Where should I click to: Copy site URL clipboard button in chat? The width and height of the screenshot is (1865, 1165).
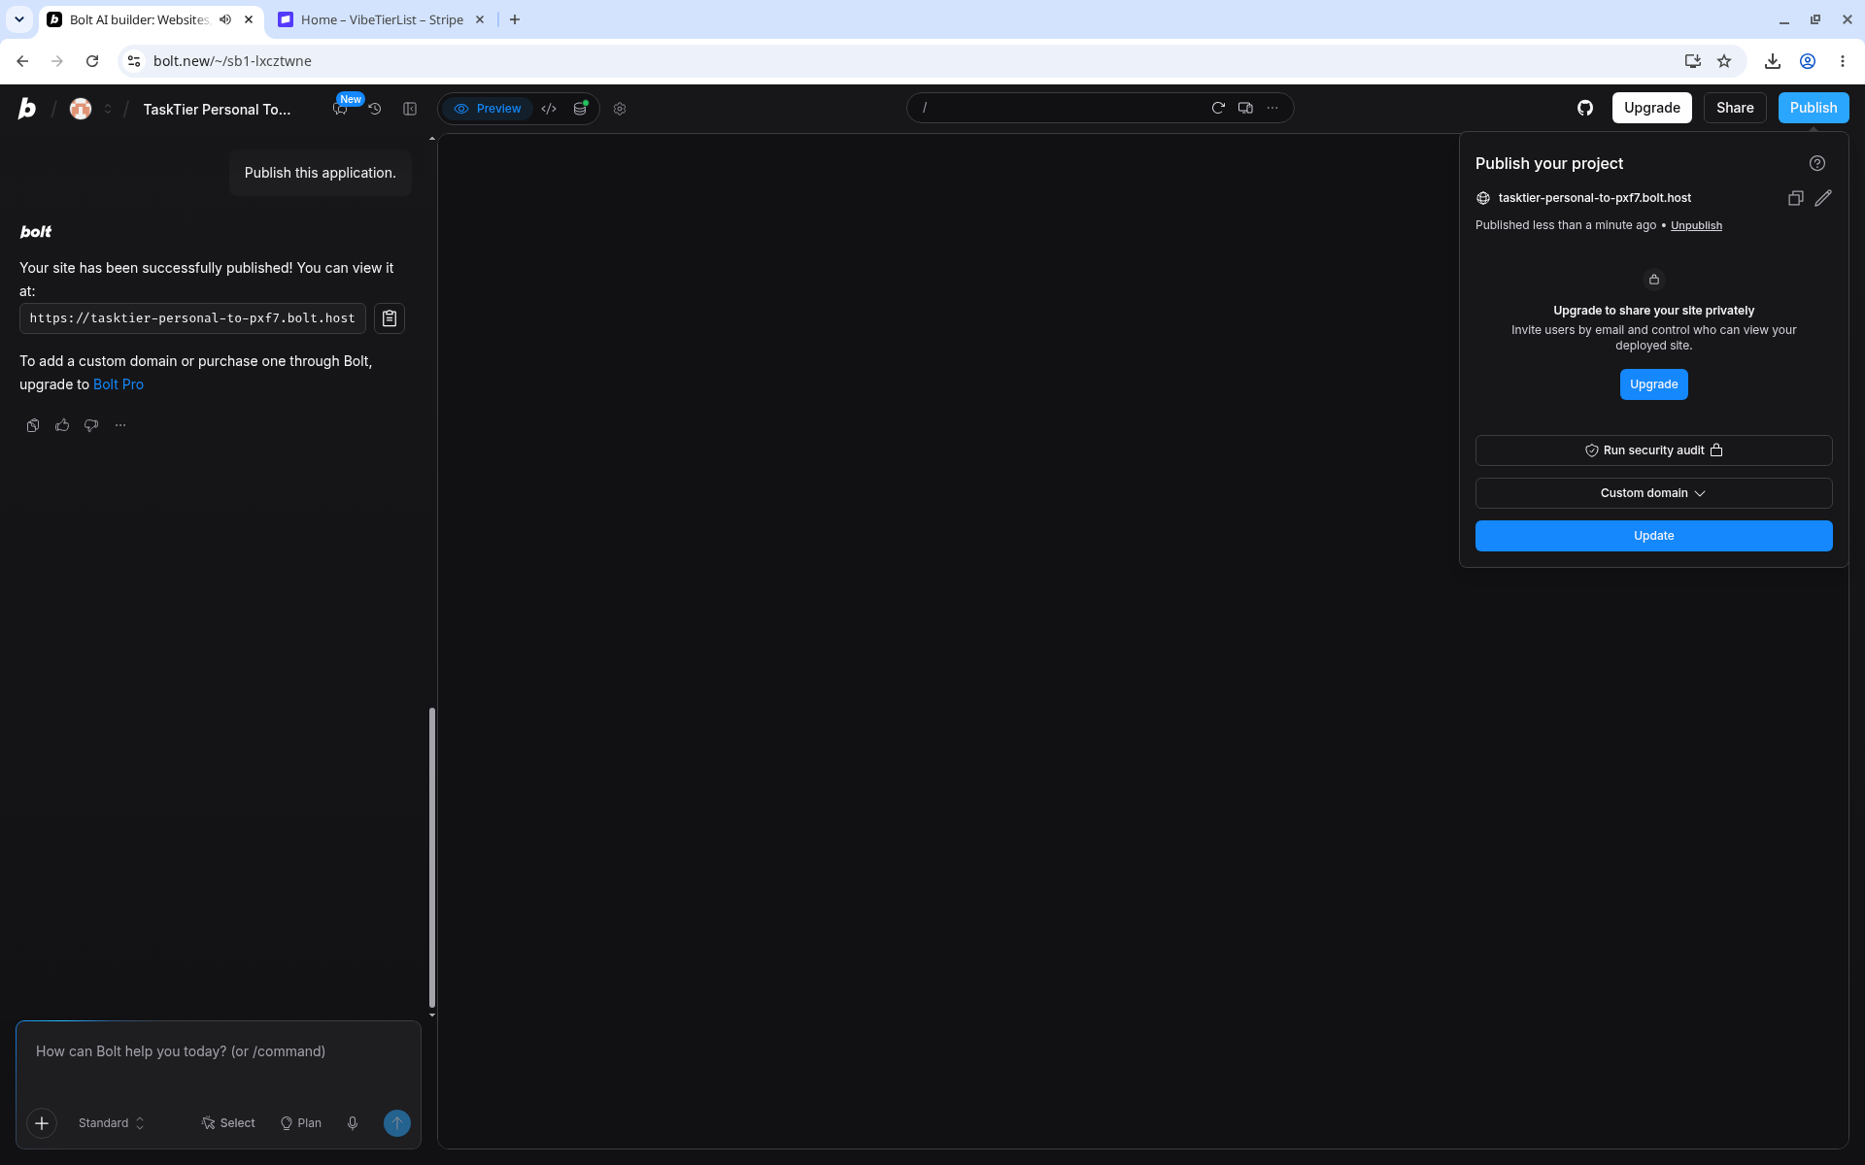point(390,318)
